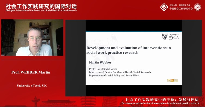Click the ornamental pillar illustration at the bottom

click(36, 102)
